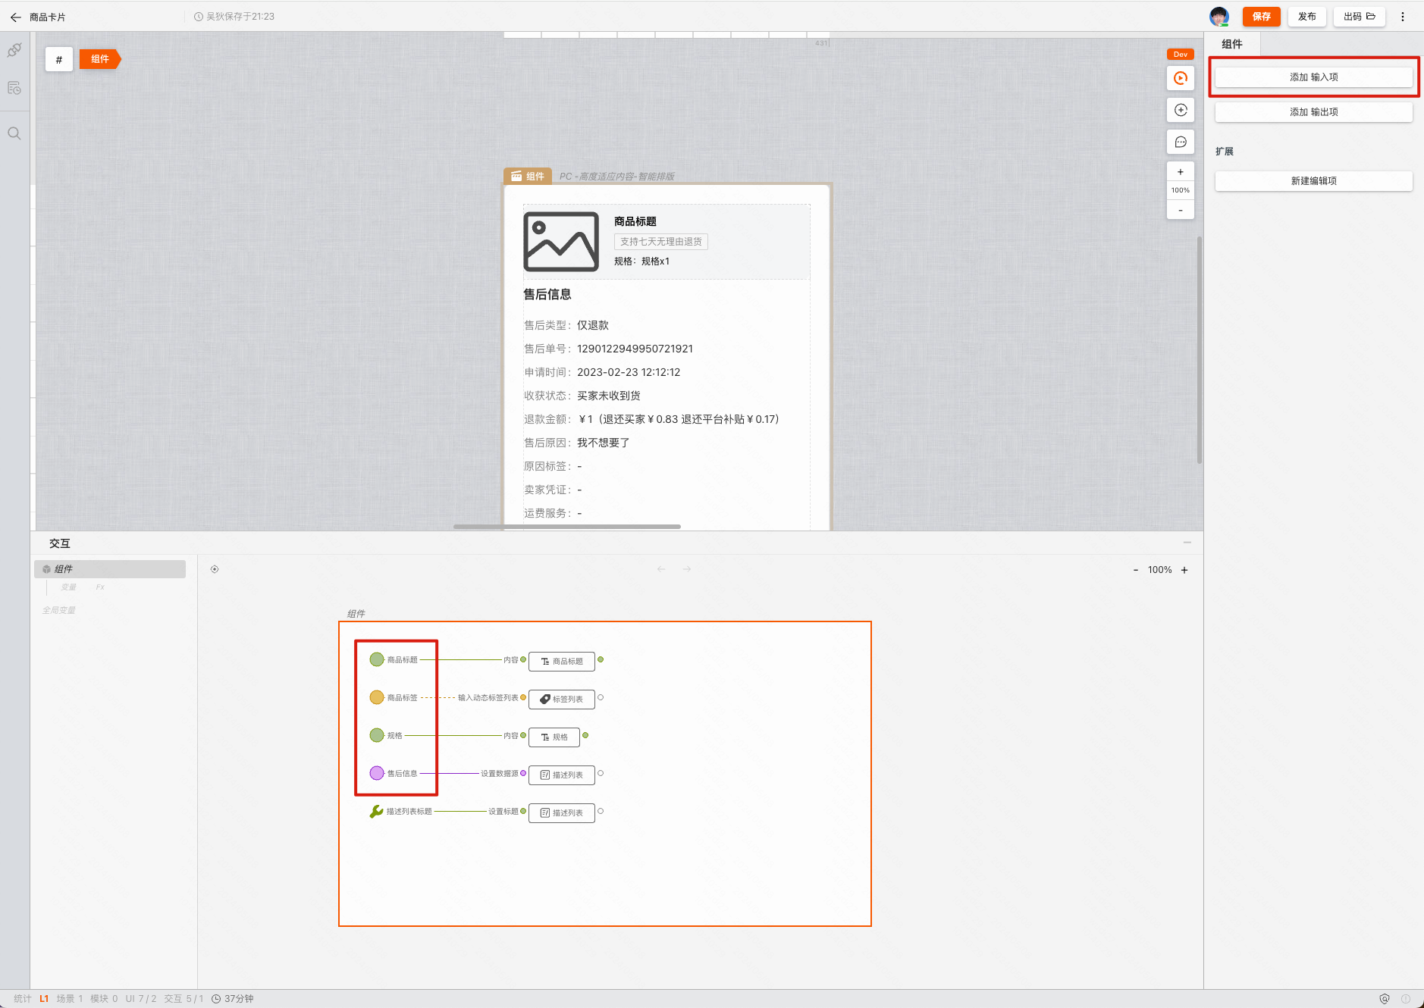Open the user avatar menu
This screenshot has height=1008, width=1424.
click(x=1219, y=17)
